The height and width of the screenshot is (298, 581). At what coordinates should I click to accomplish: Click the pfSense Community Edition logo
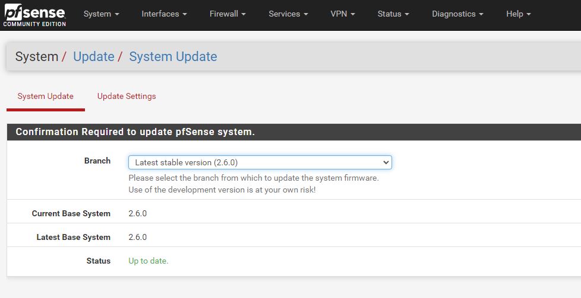[34, 15]
